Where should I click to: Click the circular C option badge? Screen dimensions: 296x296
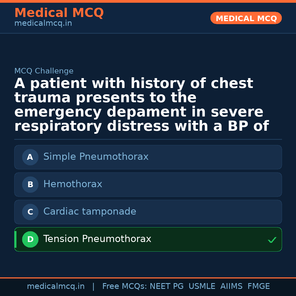click(30, 212)
